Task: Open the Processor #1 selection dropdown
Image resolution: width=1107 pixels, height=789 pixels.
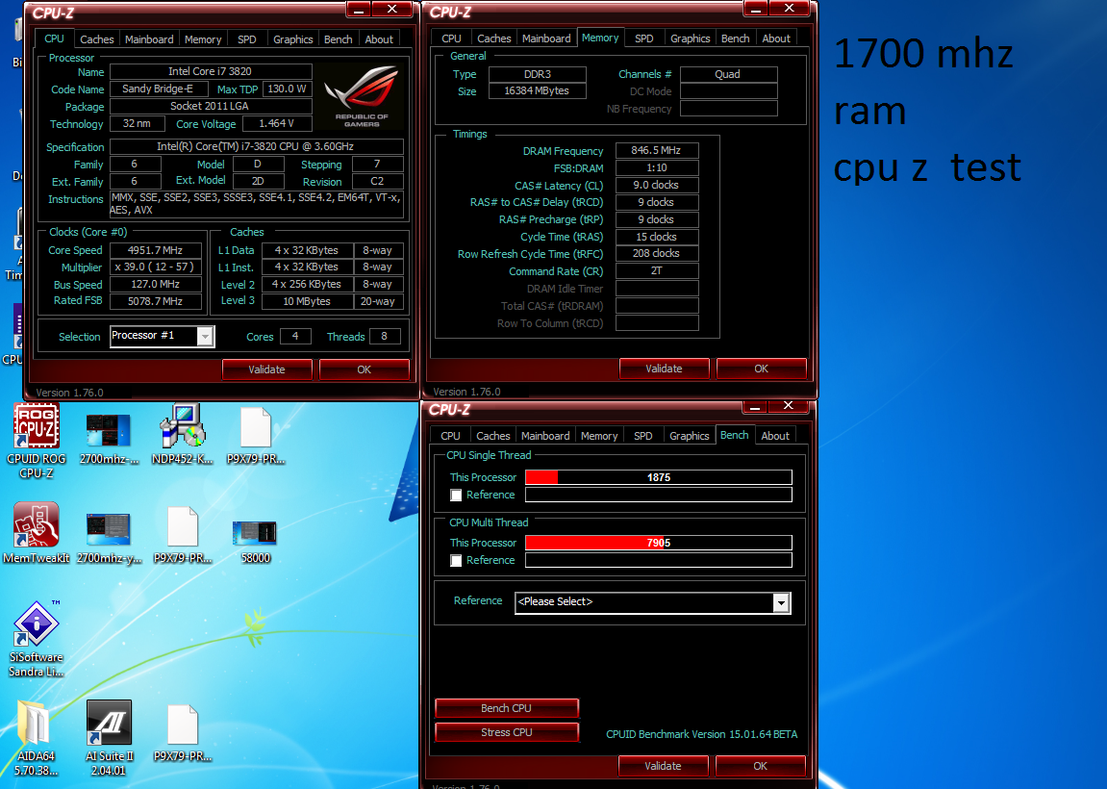Action: pyautogui.click(x=205, y=336)
